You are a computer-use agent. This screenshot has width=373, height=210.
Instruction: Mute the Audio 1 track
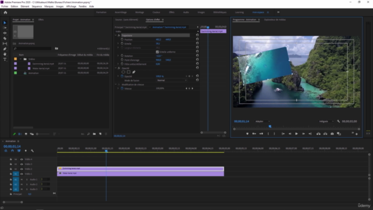coord(22,180)
